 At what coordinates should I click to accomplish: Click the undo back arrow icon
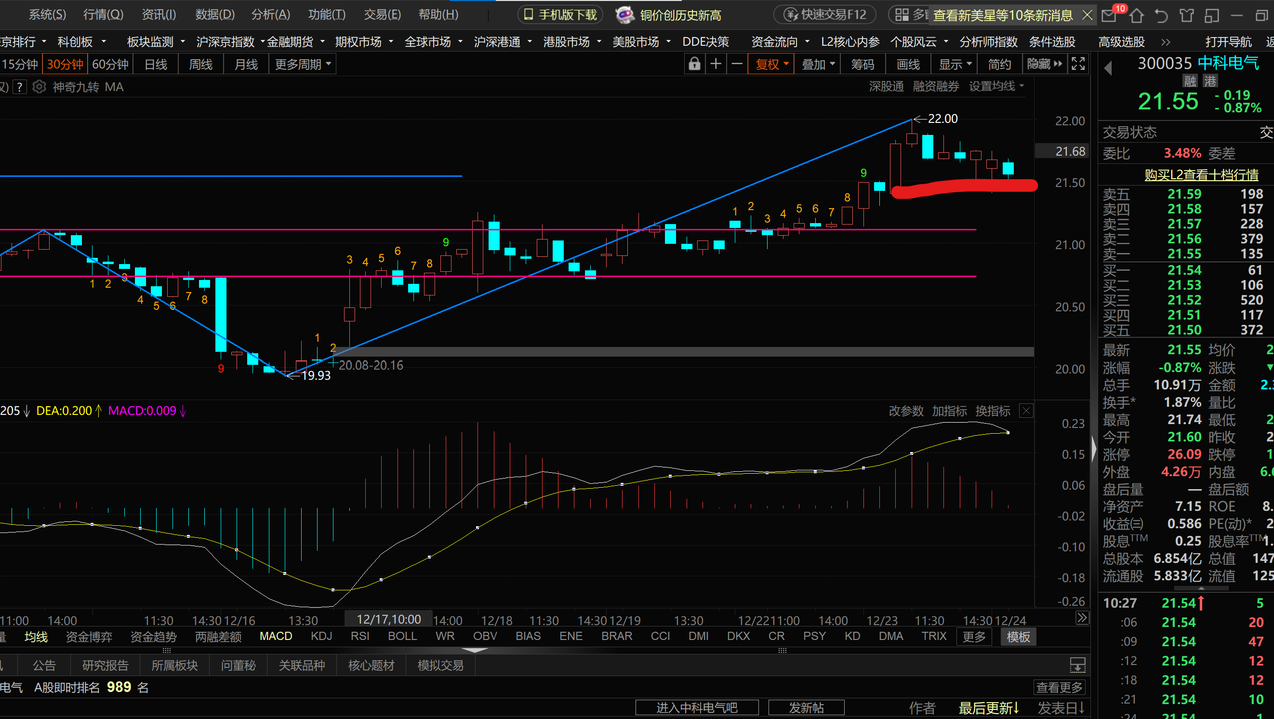pyautogui.click(x=1161, y=16)
